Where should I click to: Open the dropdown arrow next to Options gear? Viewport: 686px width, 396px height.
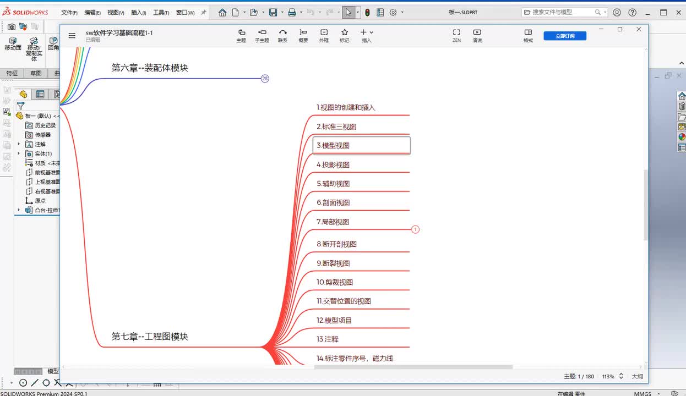(402, 12)
